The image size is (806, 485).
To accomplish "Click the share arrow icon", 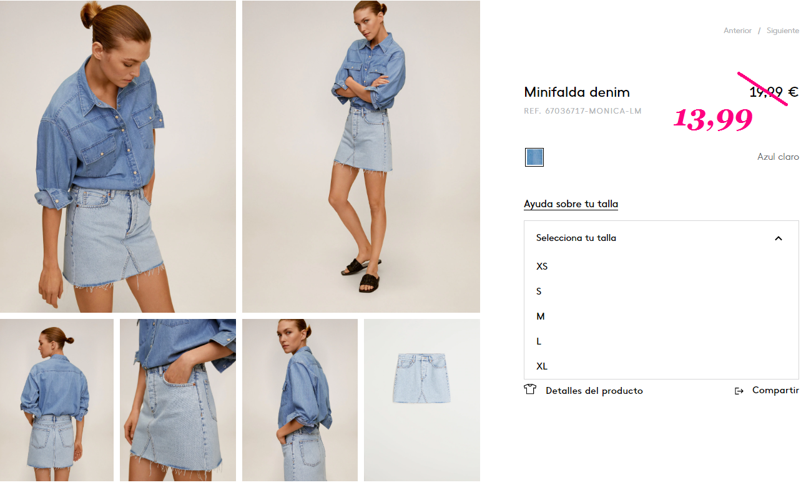I will [739, 391].
